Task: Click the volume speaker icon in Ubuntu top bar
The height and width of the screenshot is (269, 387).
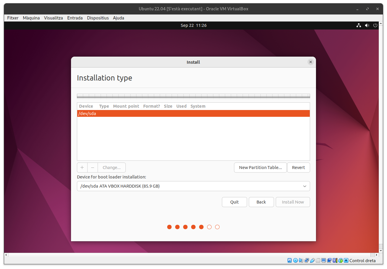Action: click(x=367, y=25)
